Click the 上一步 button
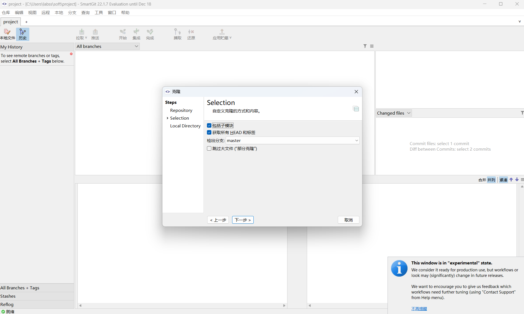 tap(218, 220)
